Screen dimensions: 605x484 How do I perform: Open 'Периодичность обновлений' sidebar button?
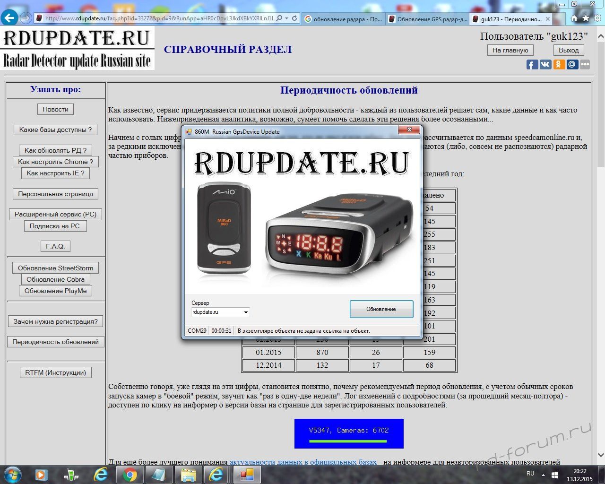[55, 342]
